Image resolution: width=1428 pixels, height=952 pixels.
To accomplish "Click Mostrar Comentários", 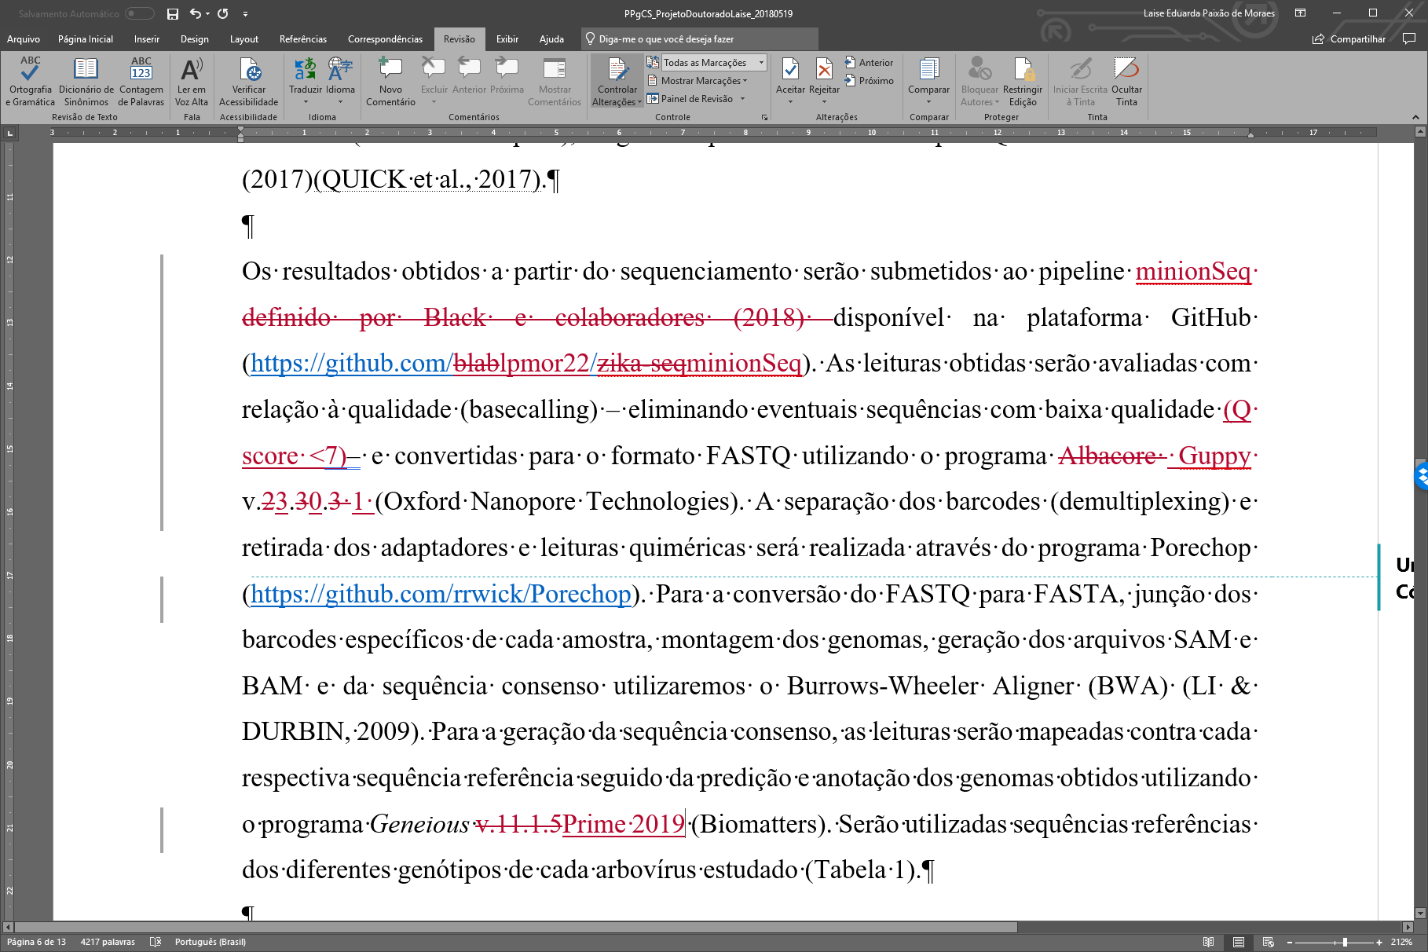I will coord(555,81).
